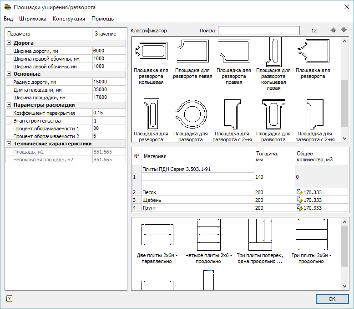Choose the 'Площадка для разворота левая' icon
This screenshot has height=309, width=354.
point(192,51)
